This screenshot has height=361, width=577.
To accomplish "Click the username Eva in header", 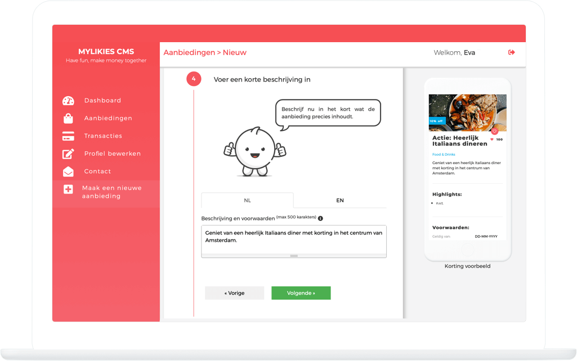I will (x=469, y=52).
